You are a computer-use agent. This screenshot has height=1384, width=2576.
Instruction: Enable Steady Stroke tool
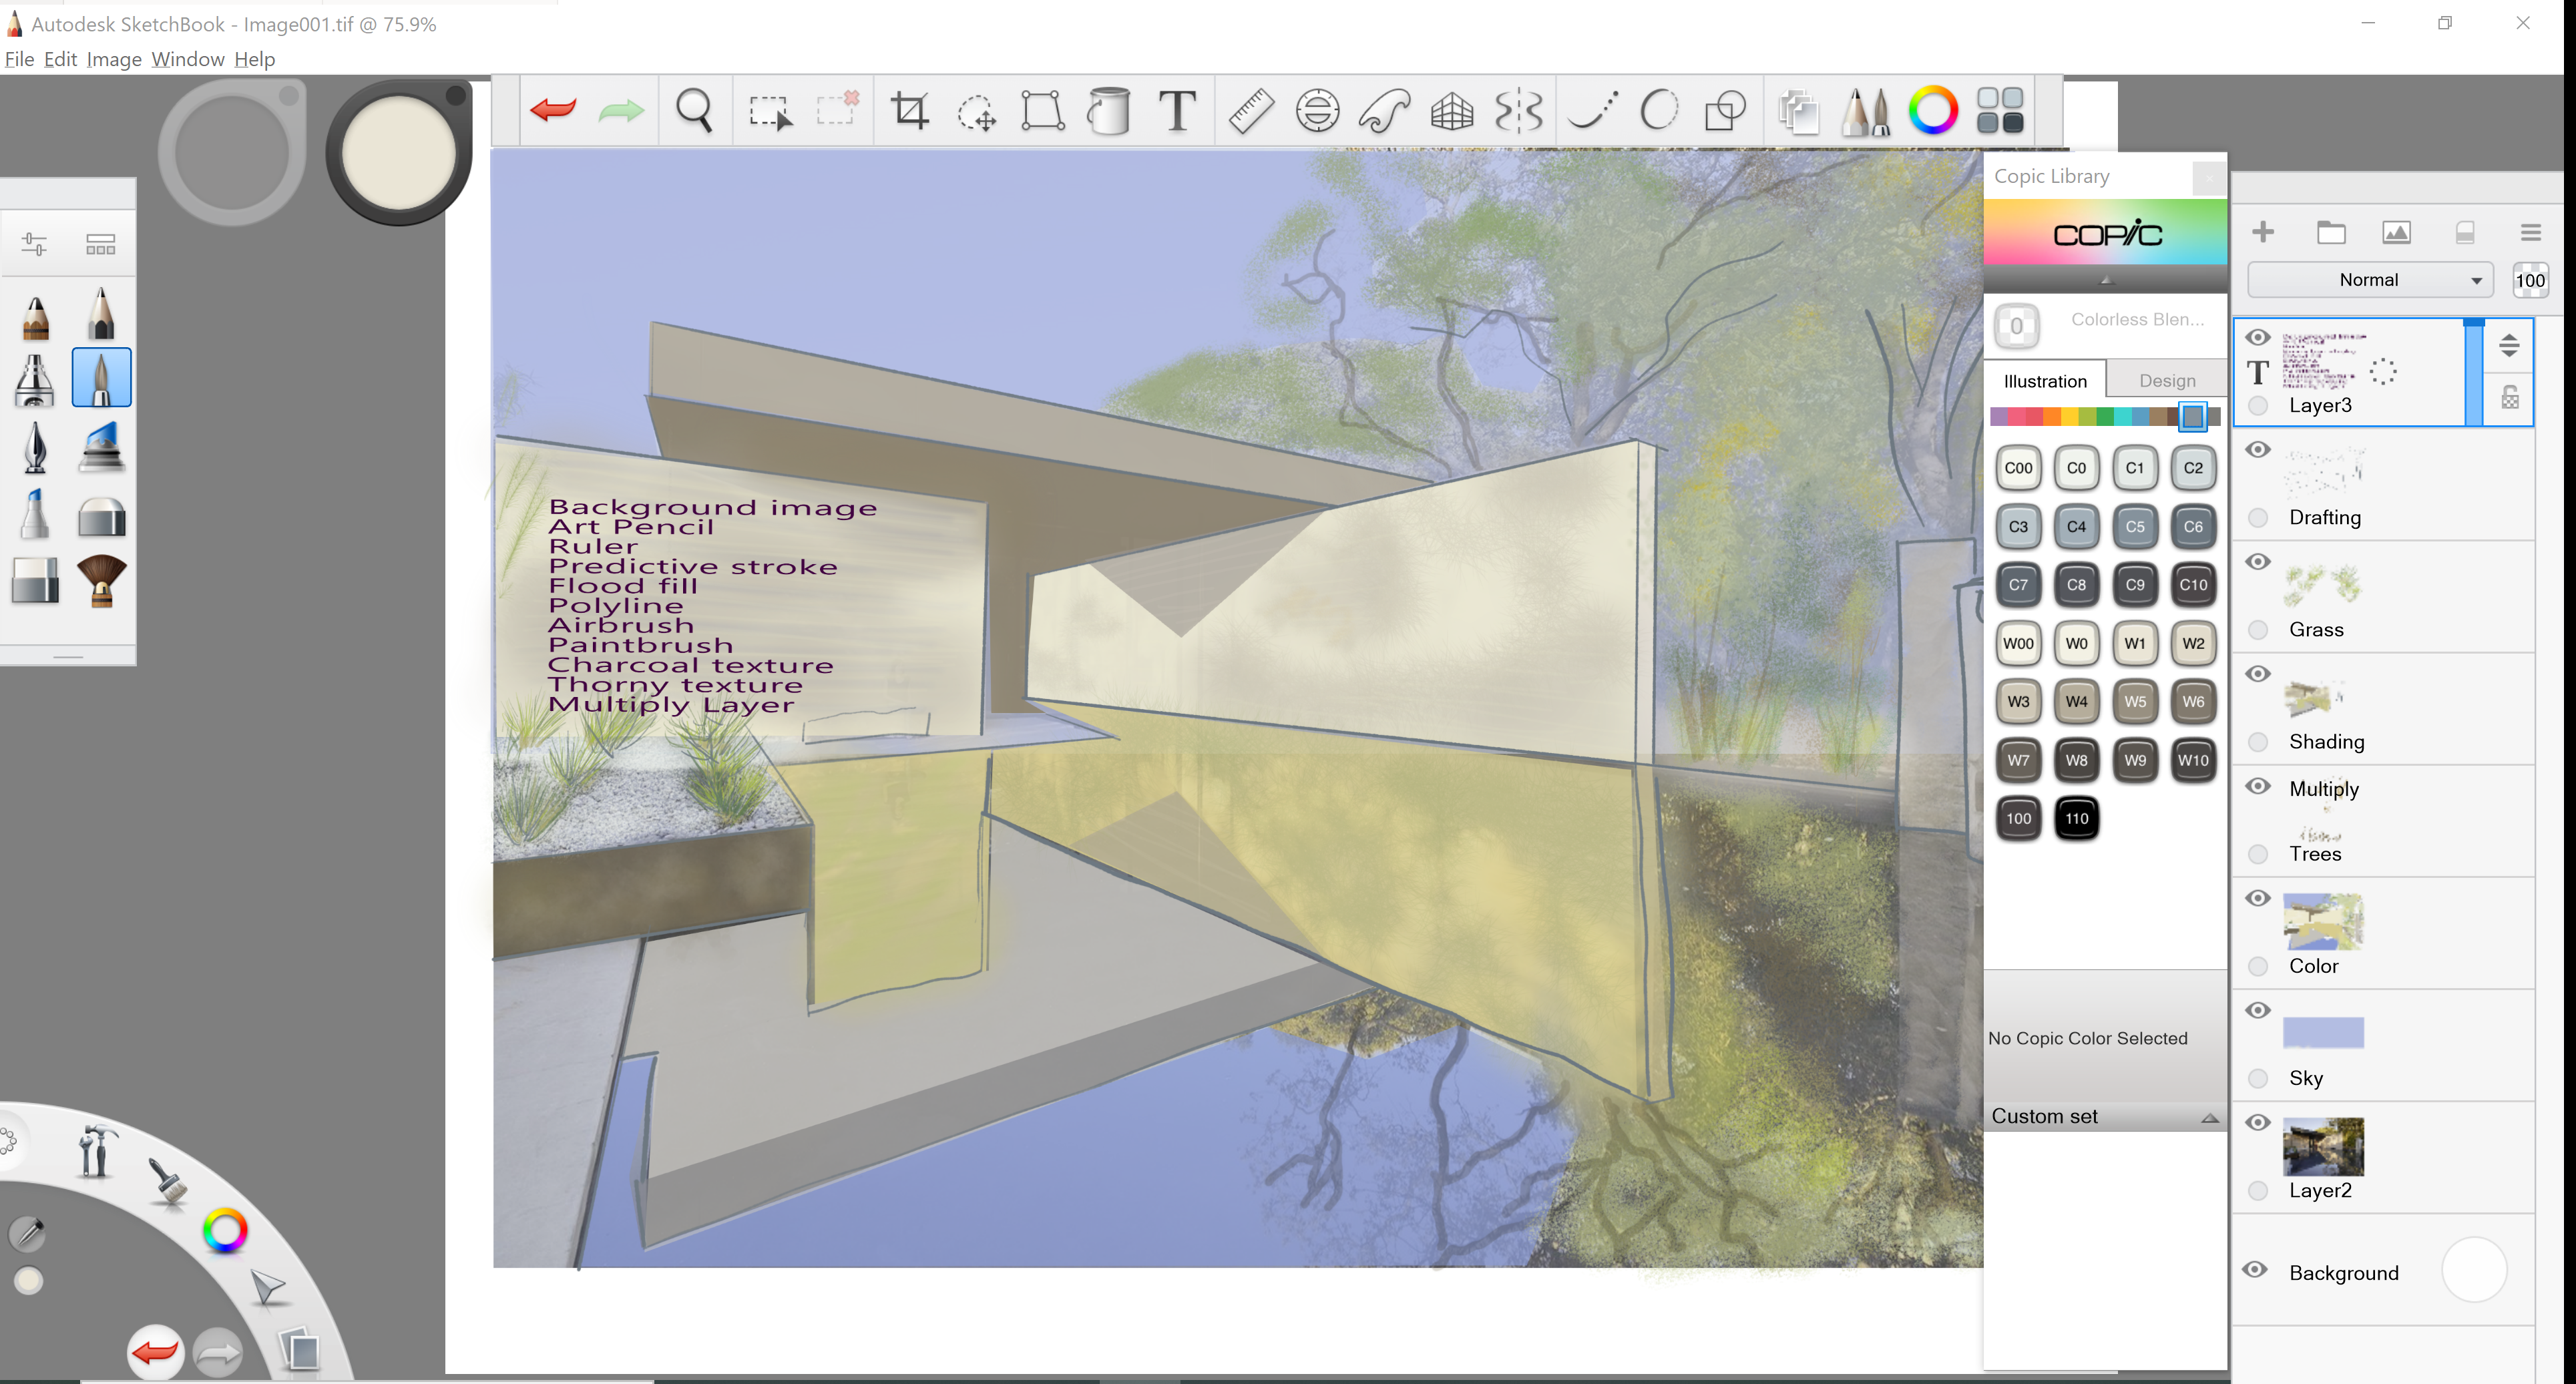click(1593, 110)
